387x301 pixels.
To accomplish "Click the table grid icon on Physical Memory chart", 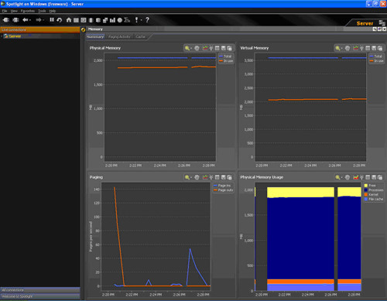I will (x=217, y=48).
